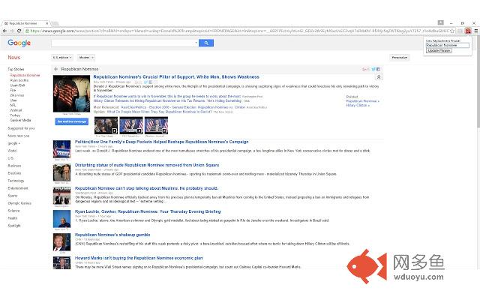
Task: Open News near you section
Action: 18,136
